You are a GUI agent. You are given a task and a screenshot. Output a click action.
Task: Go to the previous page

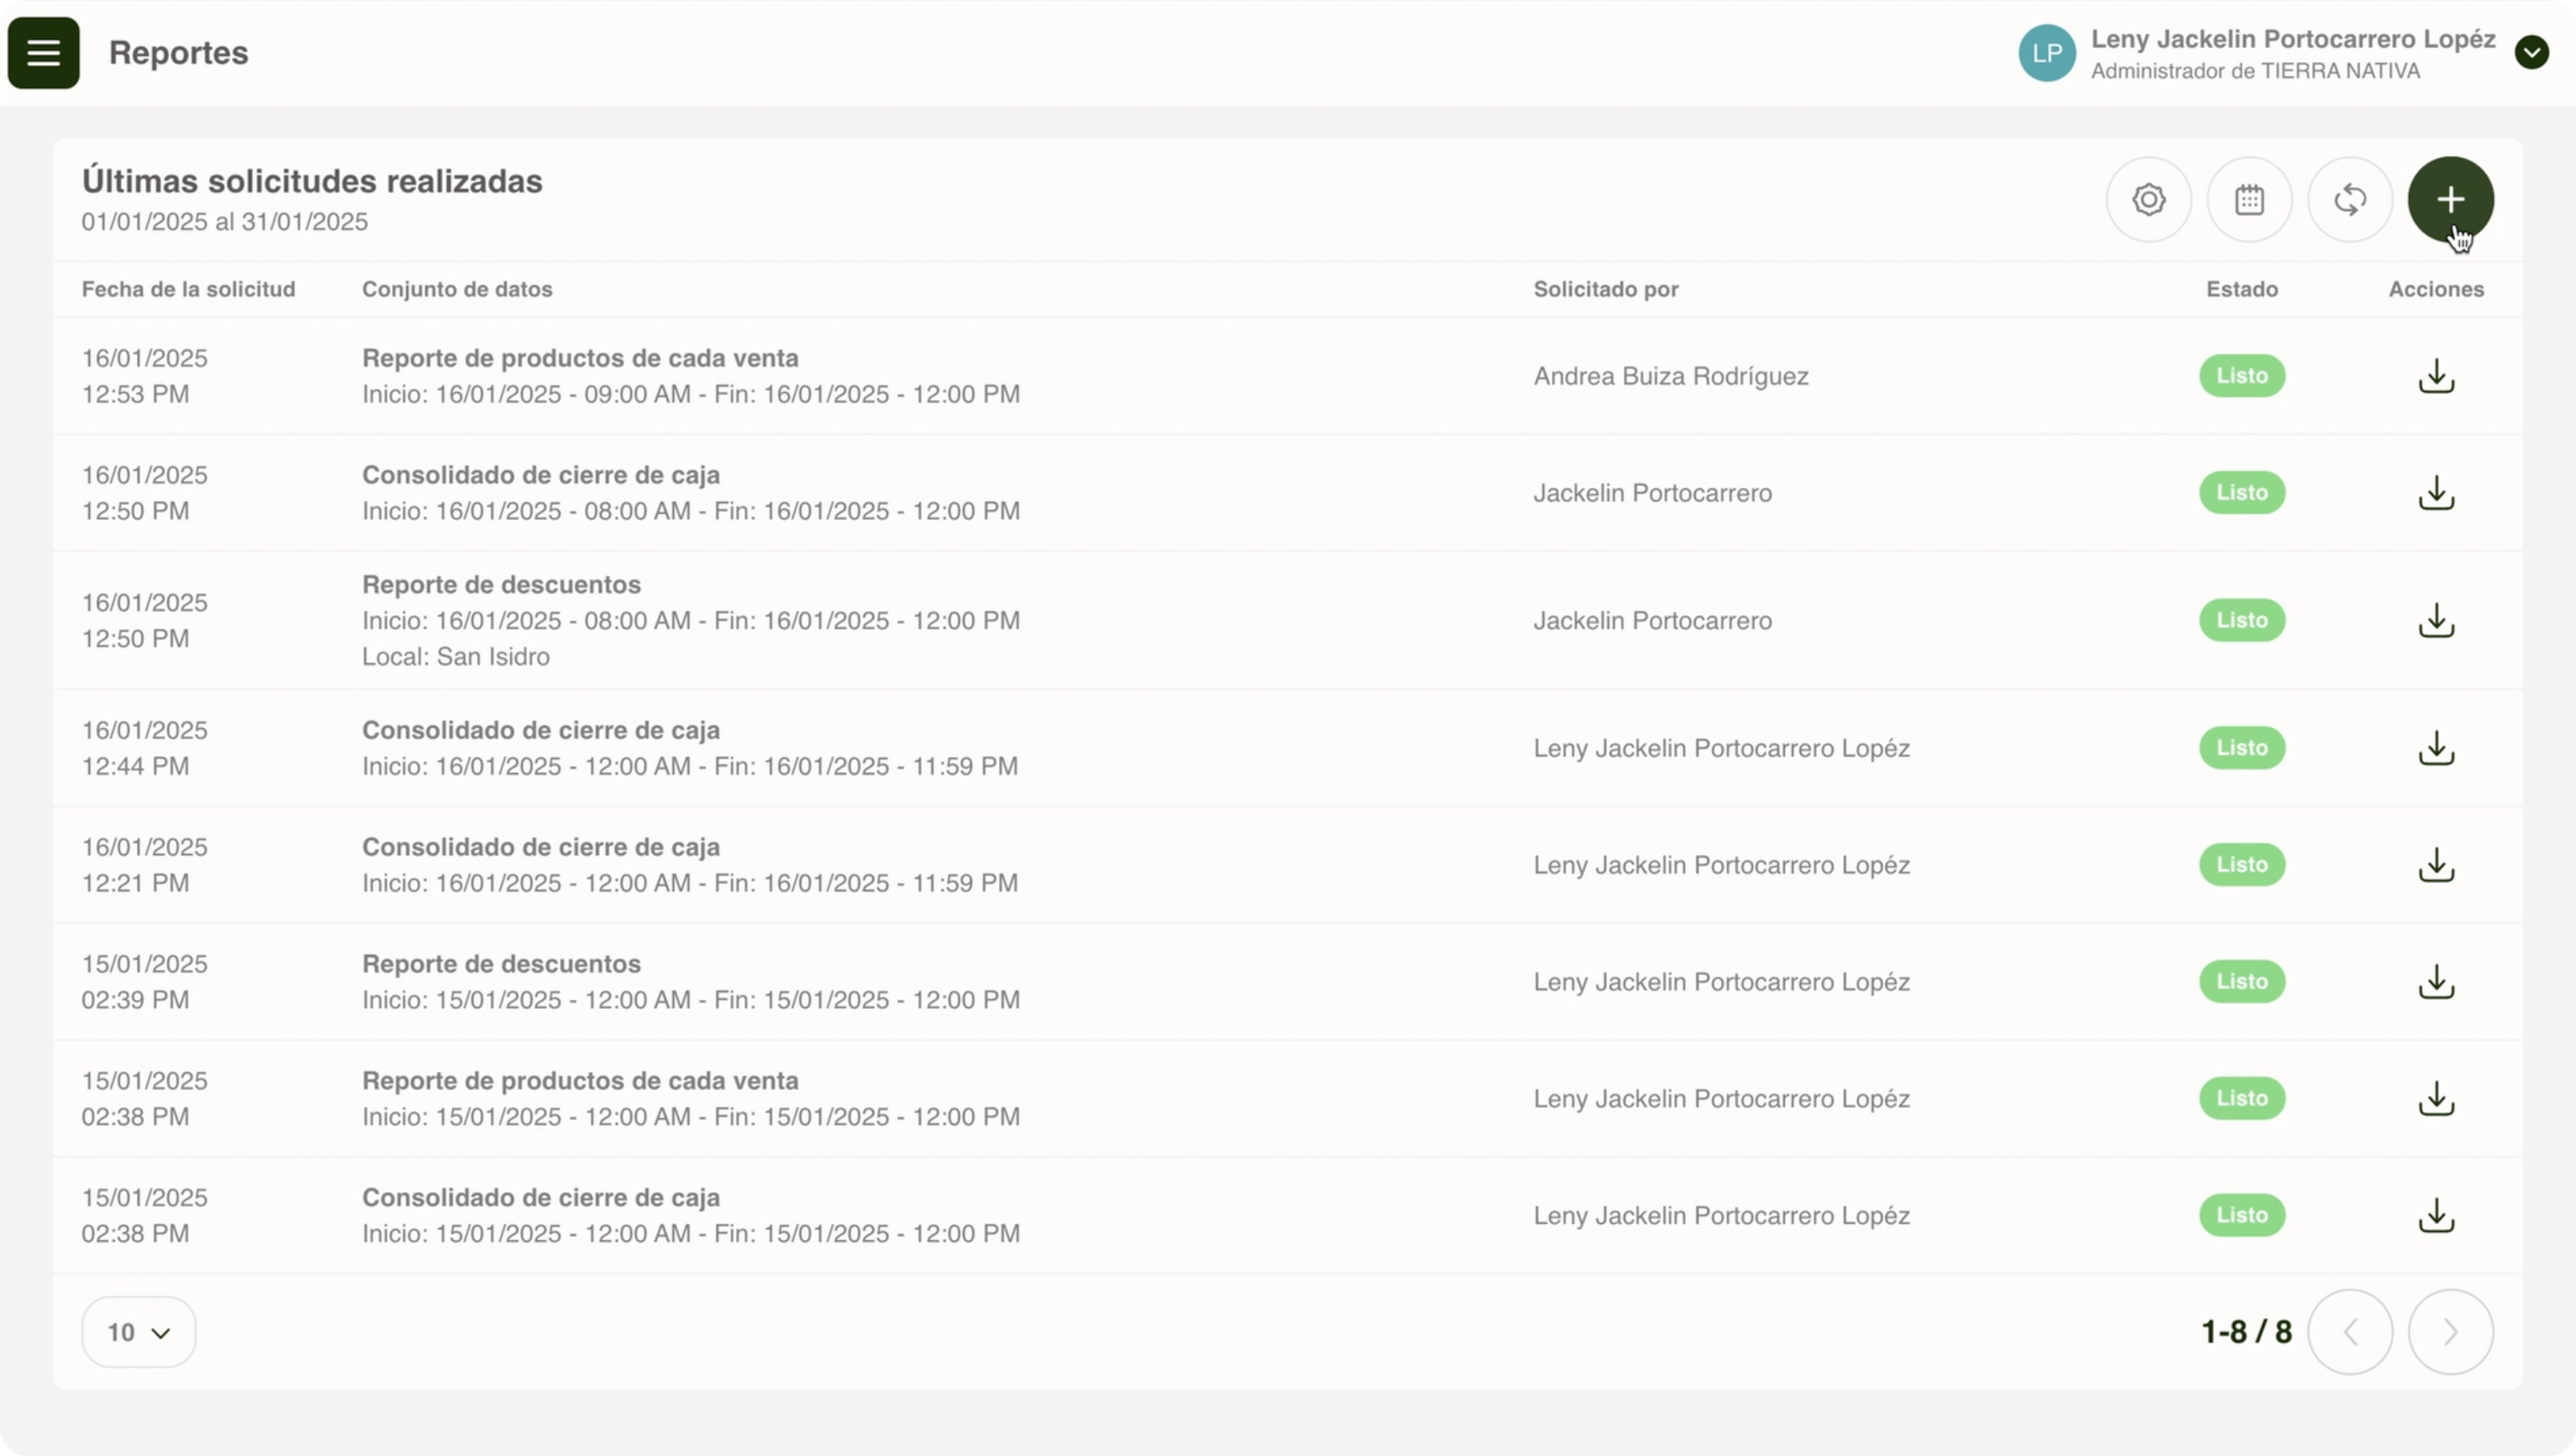2350,1332
